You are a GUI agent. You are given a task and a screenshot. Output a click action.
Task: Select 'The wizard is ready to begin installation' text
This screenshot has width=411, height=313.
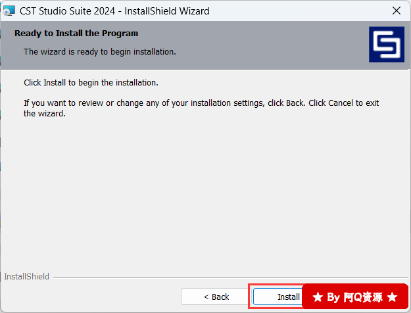click(x=99, y=52)
